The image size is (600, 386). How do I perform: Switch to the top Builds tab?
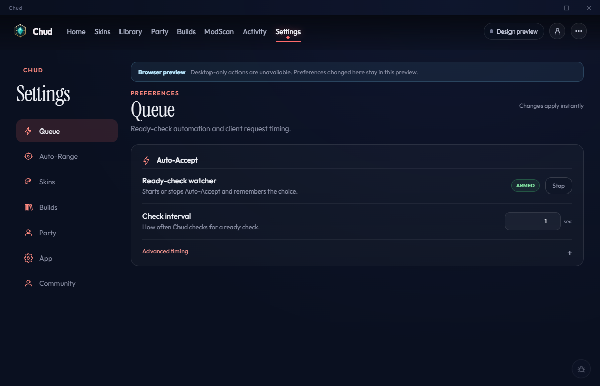186,31
